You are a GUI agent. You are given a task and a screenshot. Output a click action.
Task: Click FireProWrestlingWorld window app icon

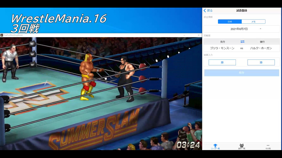click(2, 35)
